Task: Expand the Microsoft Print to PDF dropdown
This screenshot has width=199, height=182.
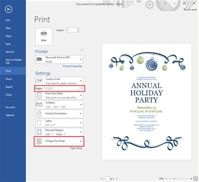Action: [x=59, y=60]
